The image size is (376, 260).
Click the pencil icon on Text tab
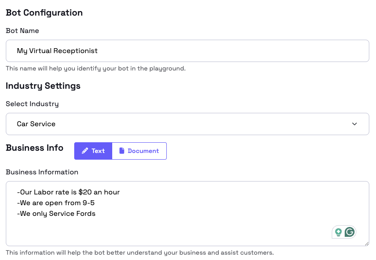[x=85, y=151]
